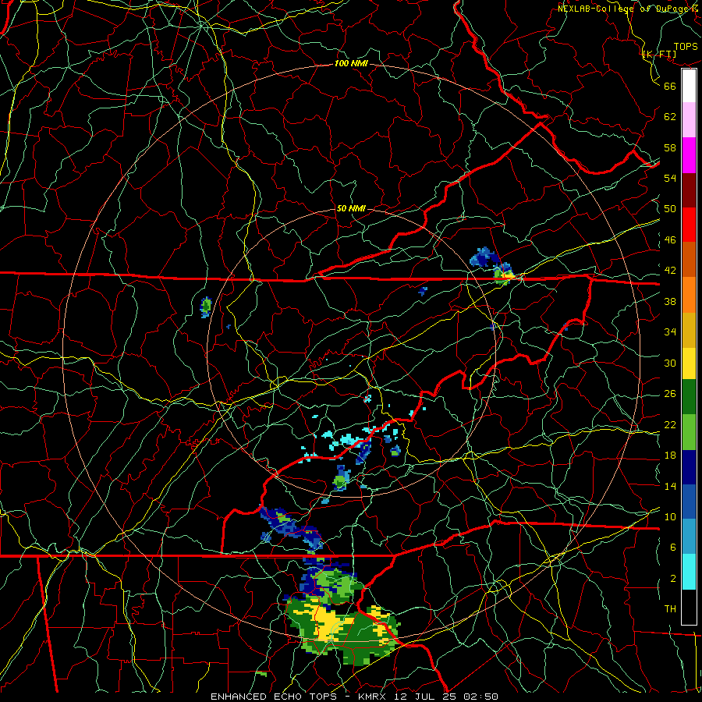Screen dimensions: 702x702
Task: Click the 42 legend value
Action: tap(670, 271)
